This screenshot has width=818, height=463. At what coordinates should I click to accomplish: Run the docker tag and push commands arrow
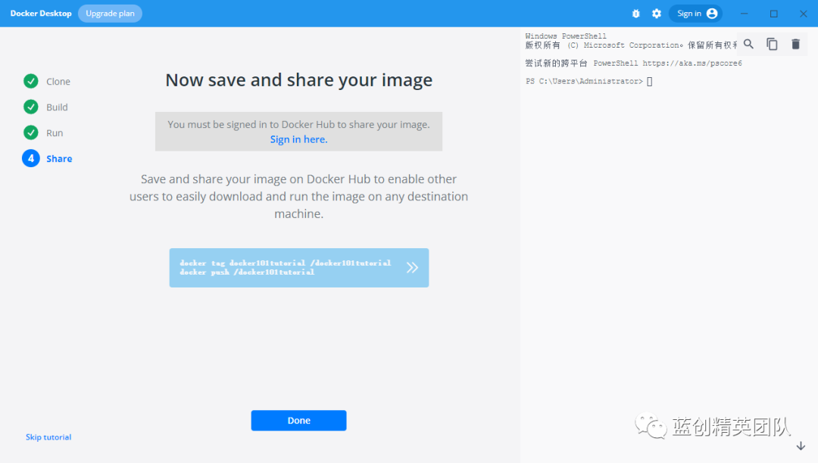pyautogui.click(x=412, y=268)
